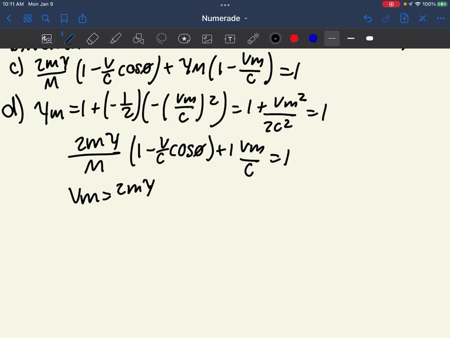Select the Shapes tool
Screen dimensions: 450x338
138,39
